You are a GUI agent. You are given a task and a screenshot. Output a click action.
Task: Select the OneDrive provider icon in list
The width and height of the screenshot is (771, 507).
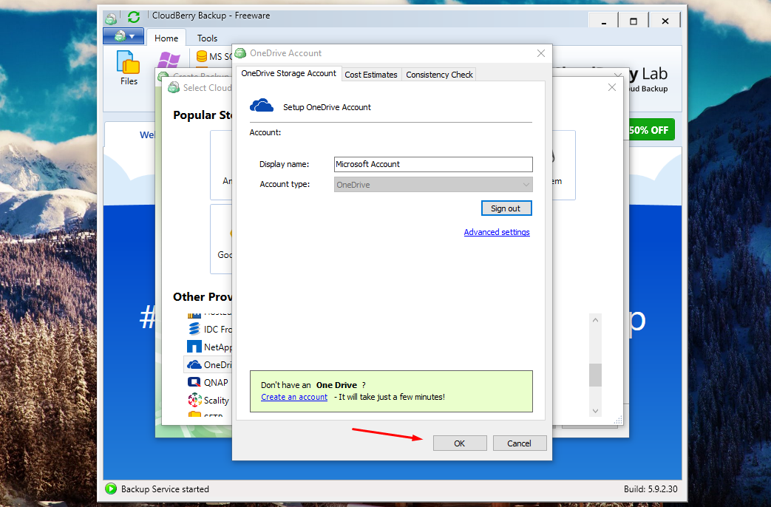[x=194, y=364]
